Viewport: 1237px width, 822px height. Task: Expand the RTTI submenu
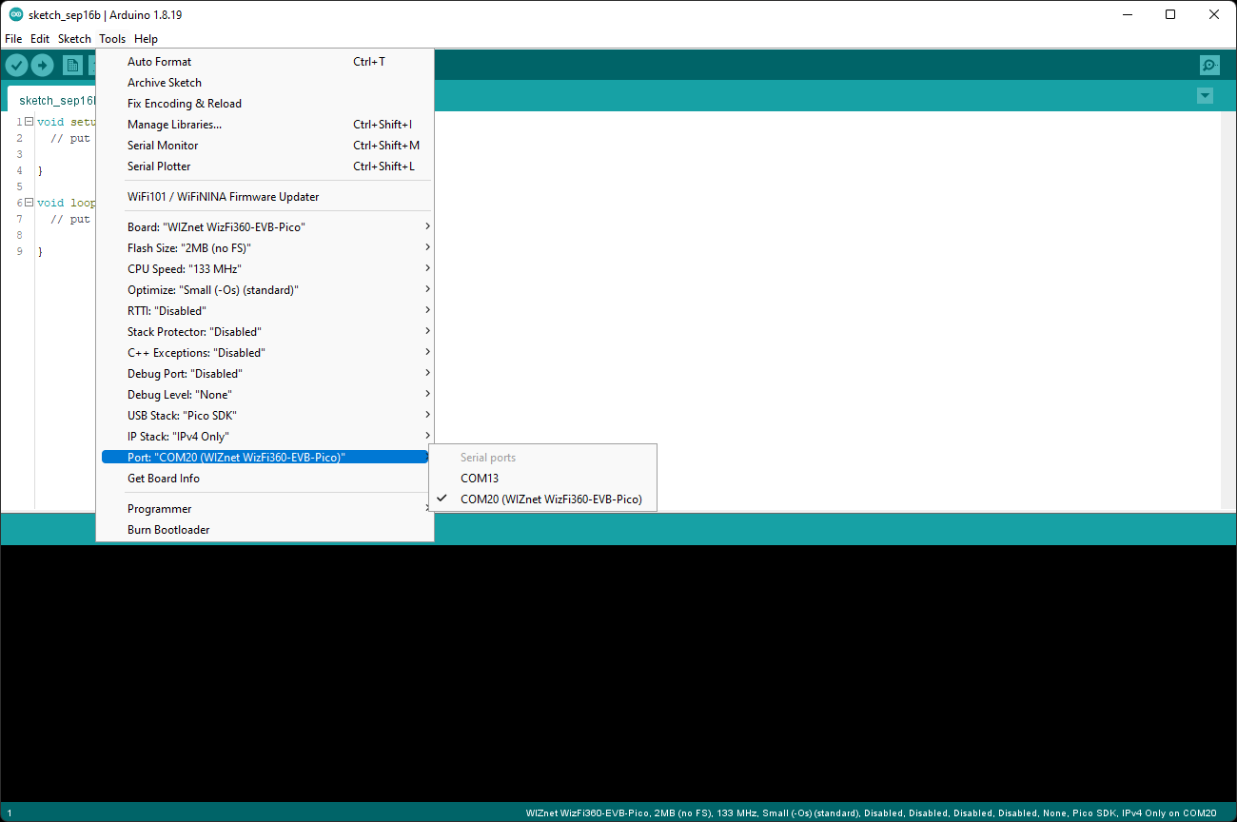[265, 311]
